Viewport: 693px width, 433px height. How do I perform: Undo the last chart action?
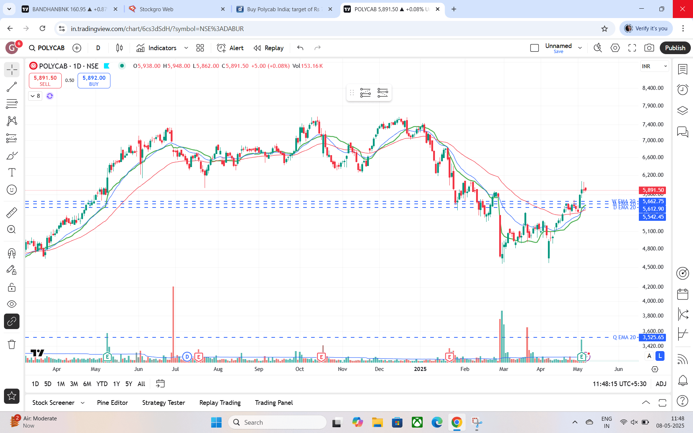click(x=300, y=48)
